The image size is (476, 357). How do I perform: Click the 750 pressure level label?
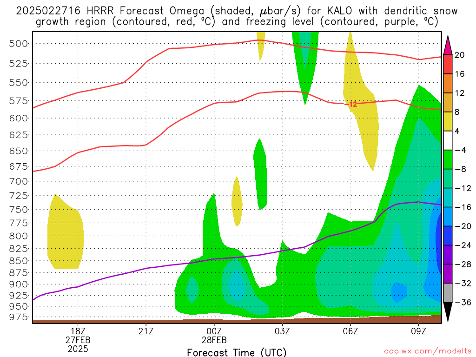18,210
